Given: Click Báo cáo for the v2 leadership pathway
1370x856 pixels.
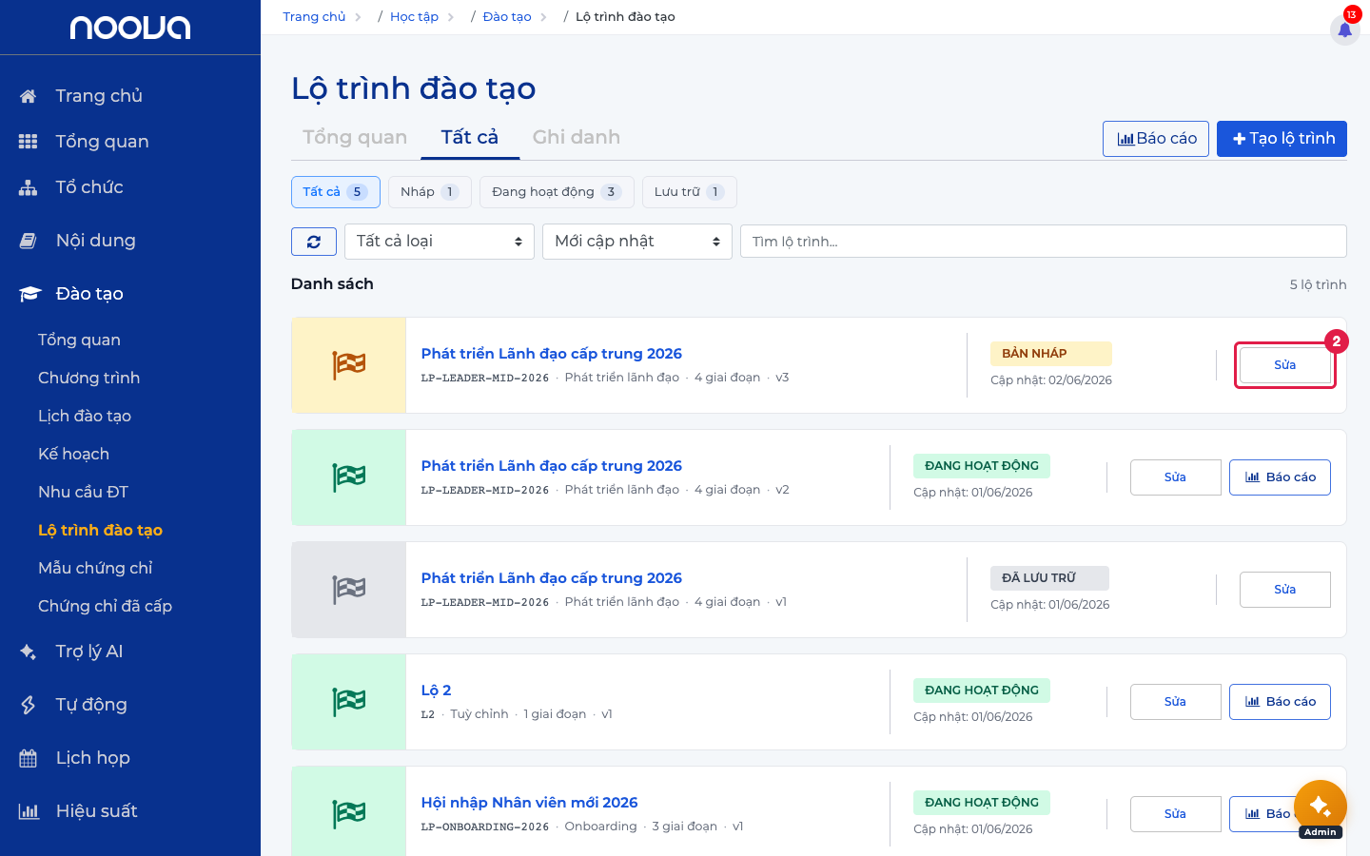Looking at the screenshot, I should tap(1280, 477).
